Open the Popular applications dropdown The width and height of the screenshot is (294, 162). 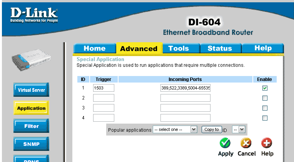[175, 129]
